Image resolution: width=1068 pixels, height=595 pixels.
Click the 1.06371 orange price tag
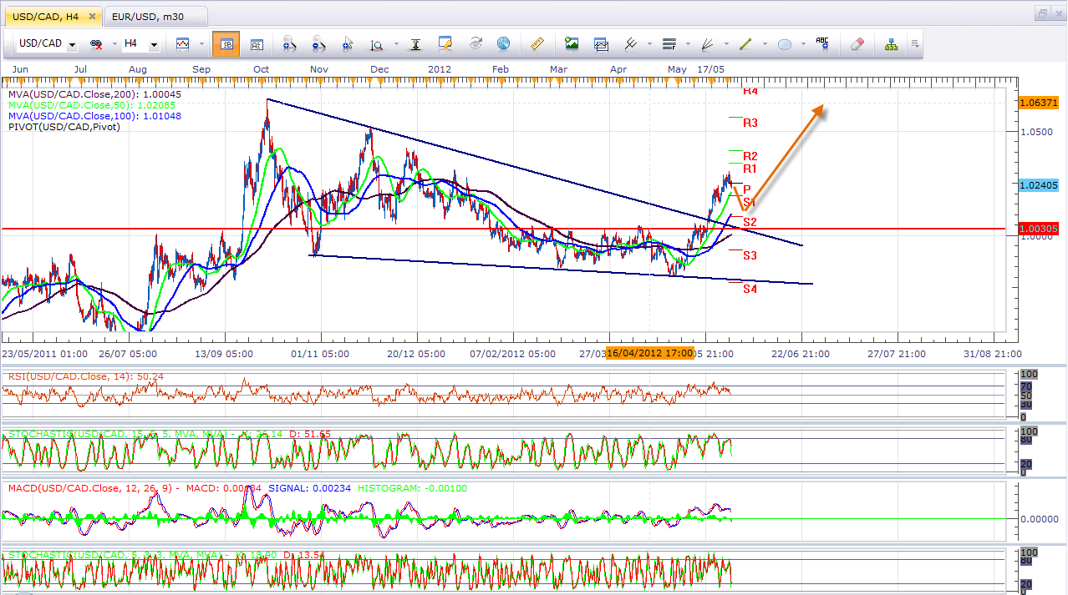(1039, 103)
